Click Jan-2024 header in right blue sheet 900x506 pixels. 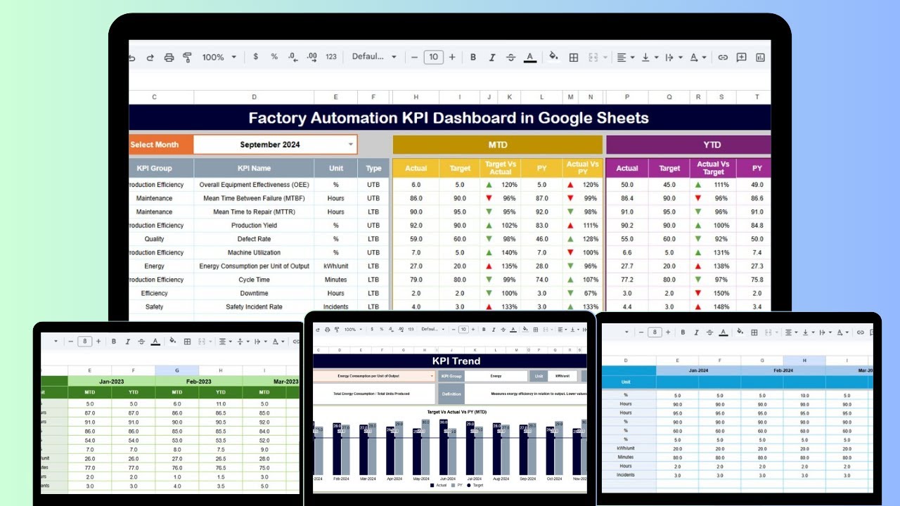click(698, 370)
